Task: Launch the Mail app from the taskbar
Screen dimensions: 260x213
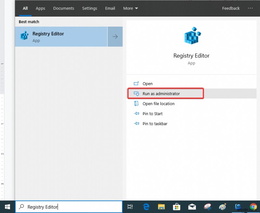Action: 192,206
